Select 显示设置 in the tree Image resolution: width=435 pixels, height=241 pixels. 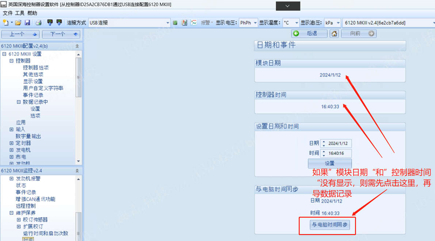coord(33,81)
